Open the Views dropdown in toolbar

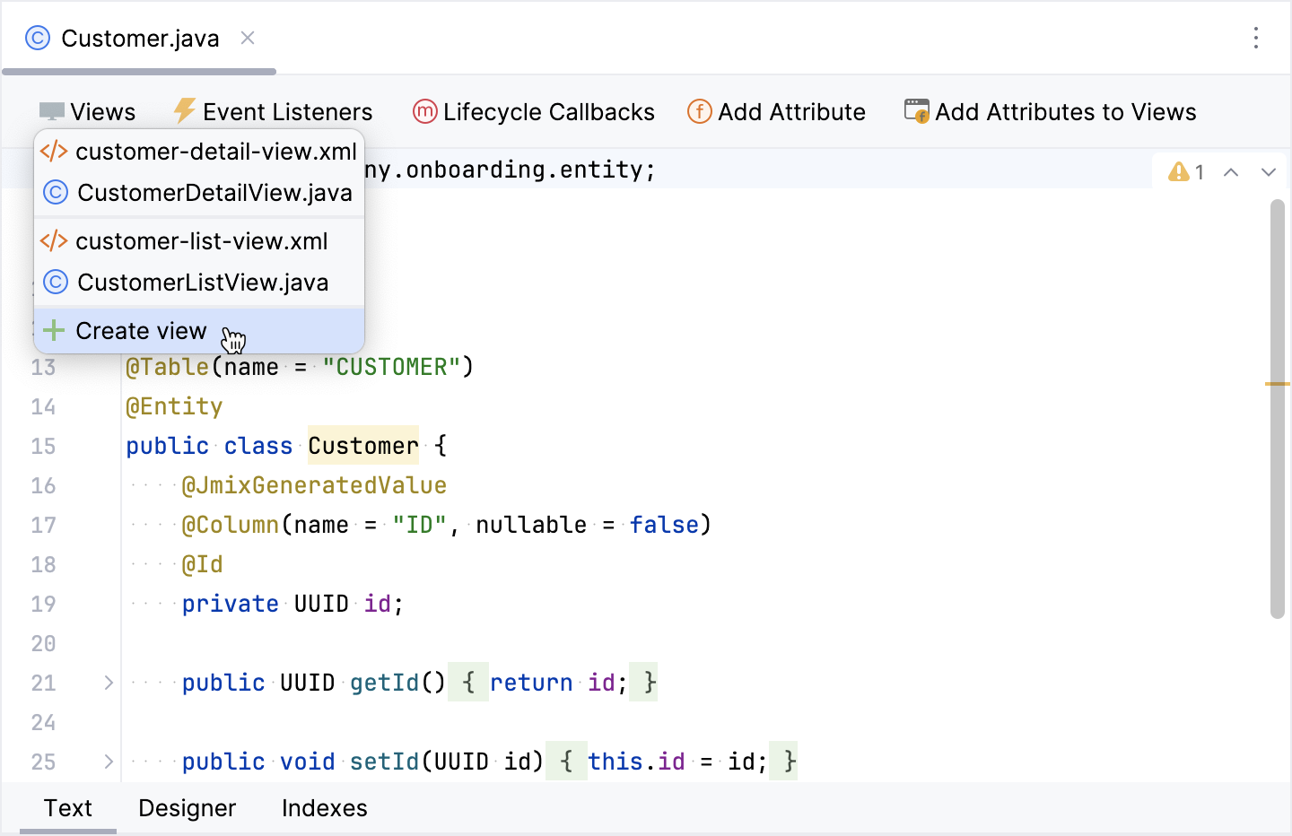tap(88, 112)
